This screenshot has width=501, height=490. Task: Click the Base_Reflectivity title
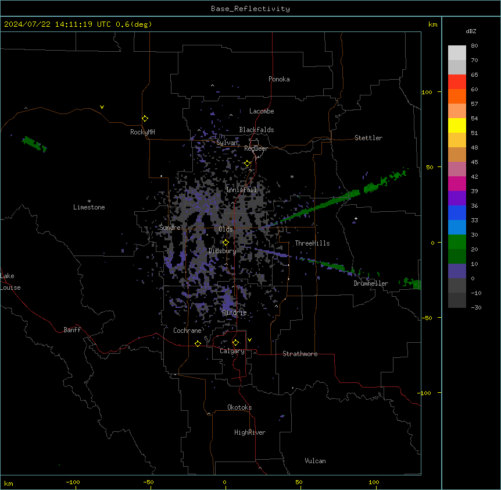pos(250,9)
